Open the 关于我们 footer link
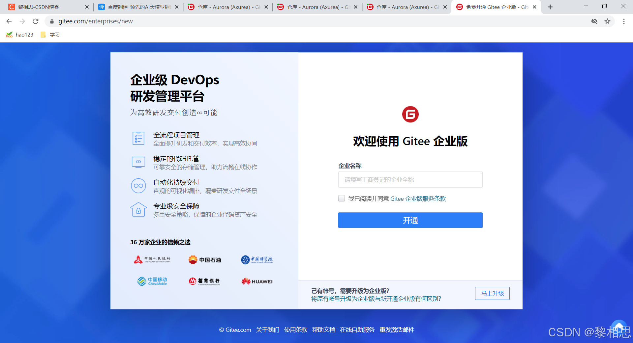Viewport: 633px width, 343px height. tap(267, 330)
